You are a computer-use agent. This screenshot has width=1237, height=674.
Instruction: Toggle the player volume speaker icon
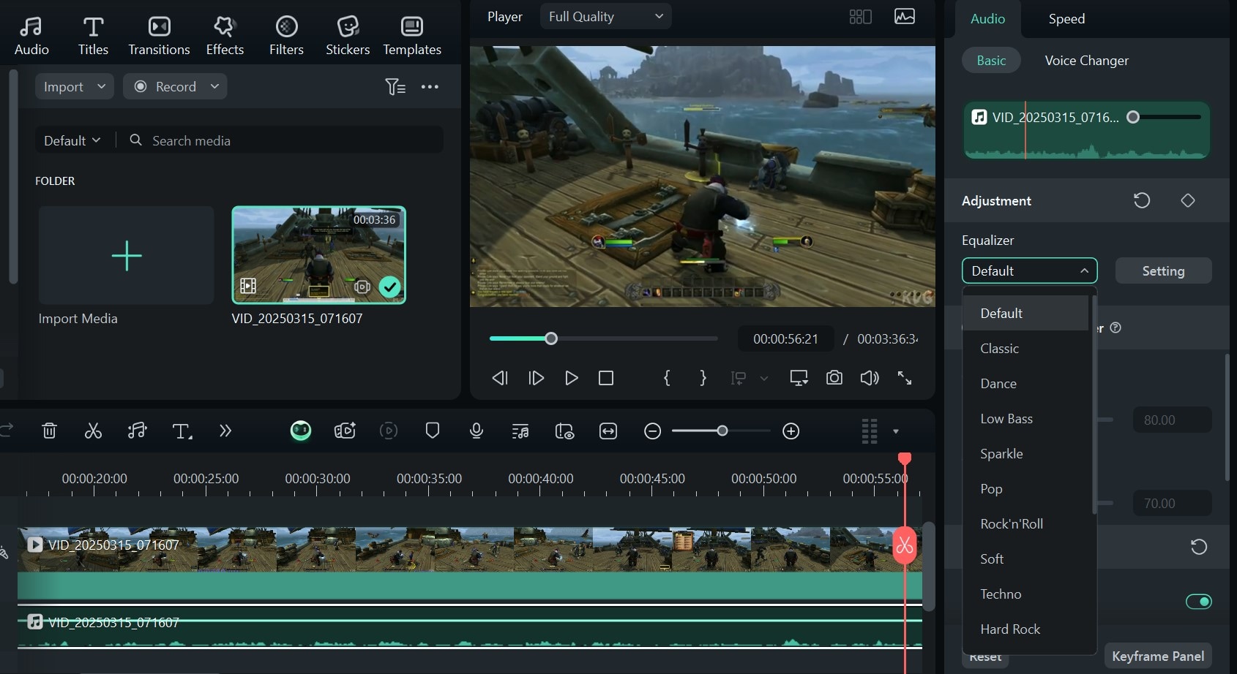coord(869,378)
